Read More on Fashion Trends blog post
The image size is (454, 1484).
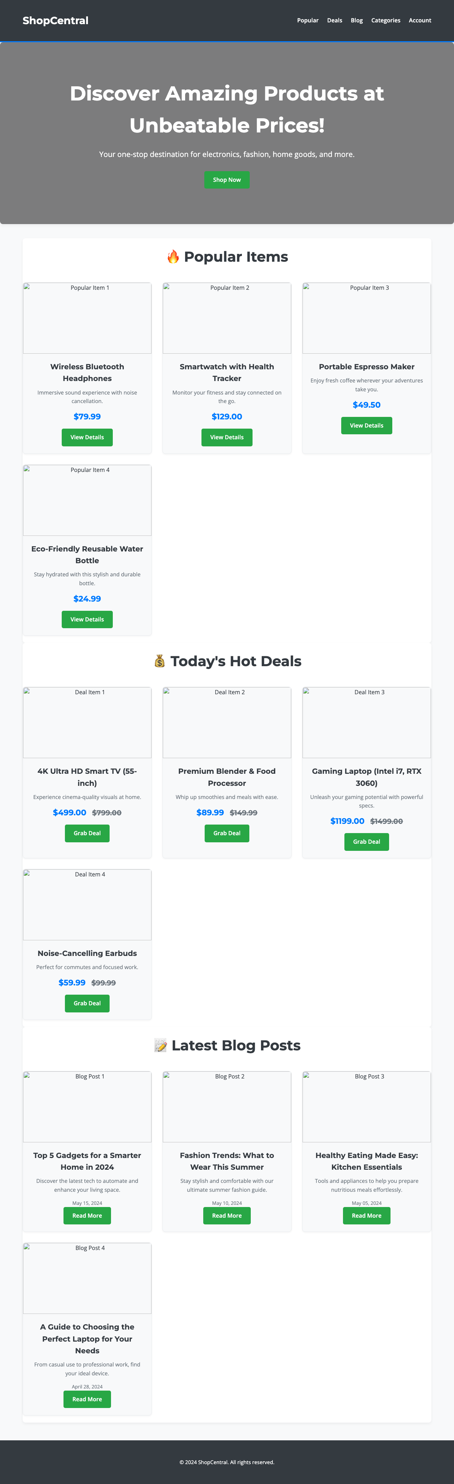point(227,1216)
